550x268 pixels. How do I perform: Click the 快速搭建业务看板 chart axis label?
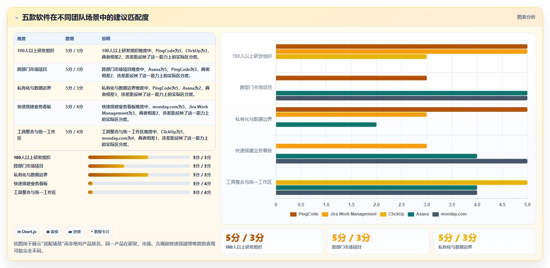click(254, 151)
